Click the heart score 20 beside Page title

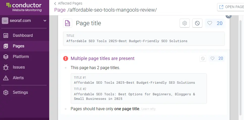pyautogui.click(x=215, y=23)
